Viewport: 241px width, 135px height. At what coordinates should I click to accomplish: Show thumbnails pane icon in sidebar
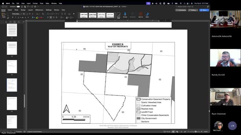(x=6, y=22)
